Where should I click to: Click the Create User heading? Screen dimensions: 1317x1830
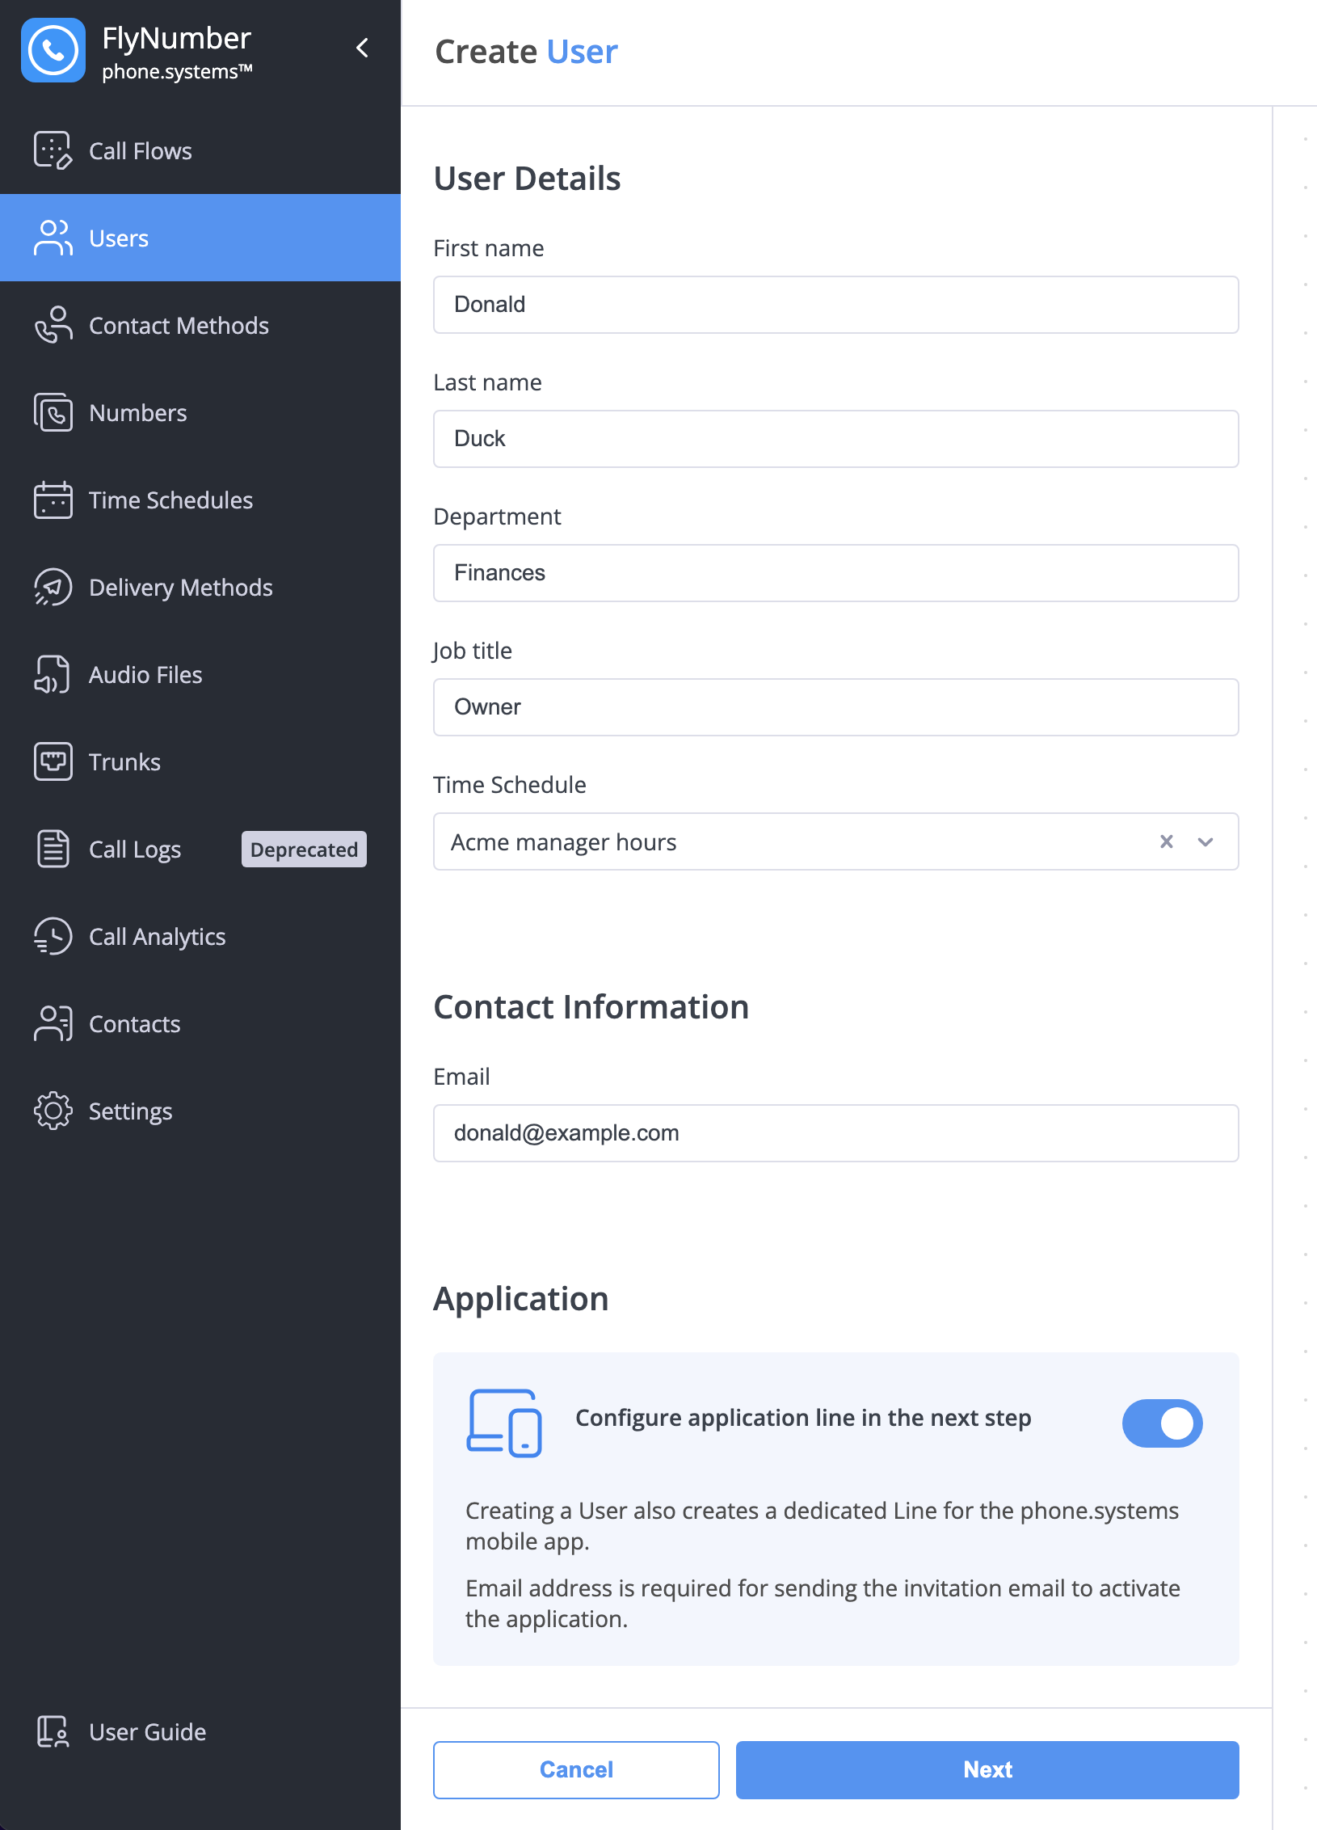click(527, 52)
